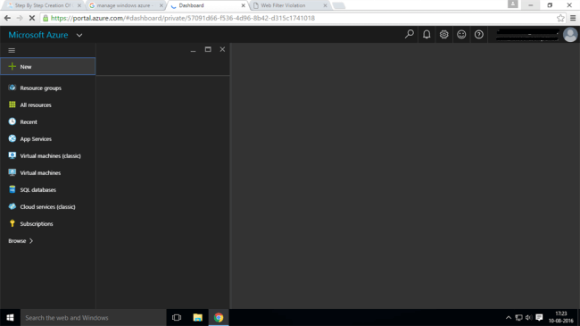
Task: Open Subscriptions label
Action: (x=37, y=224)
